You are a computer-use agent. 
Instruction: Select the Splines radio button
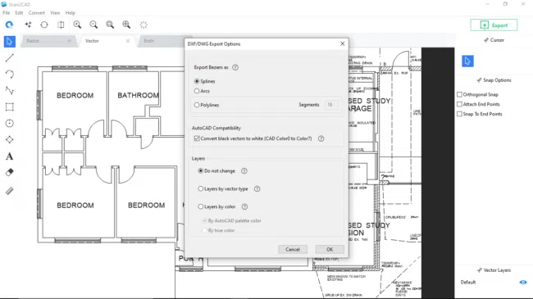point(197,81)
